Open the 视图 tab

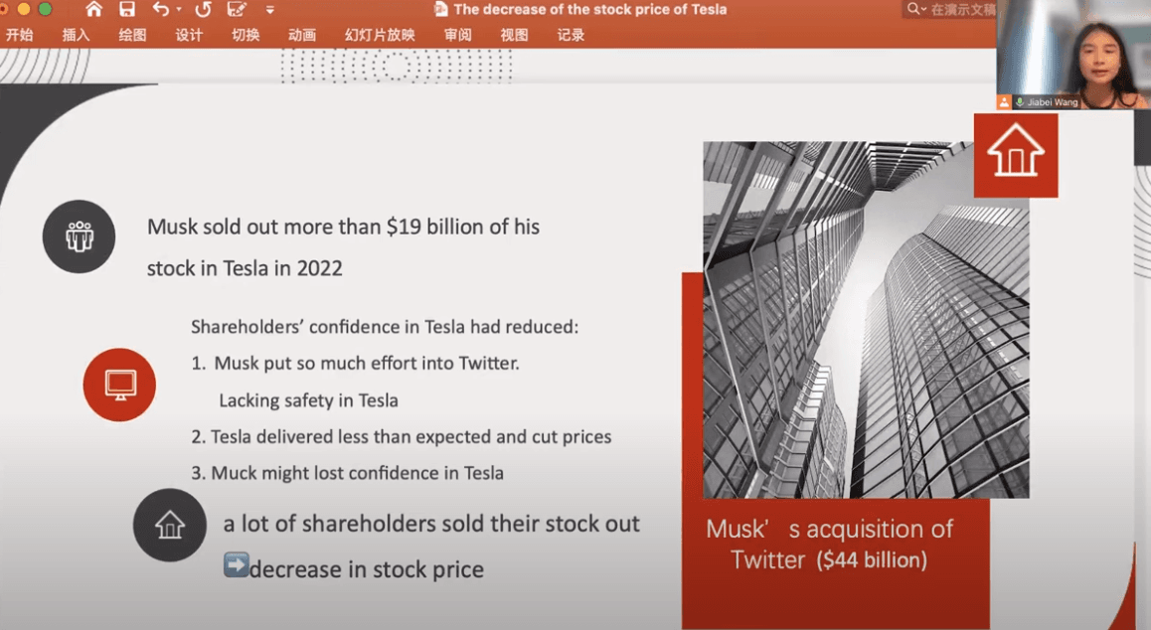tap(514, 35)
